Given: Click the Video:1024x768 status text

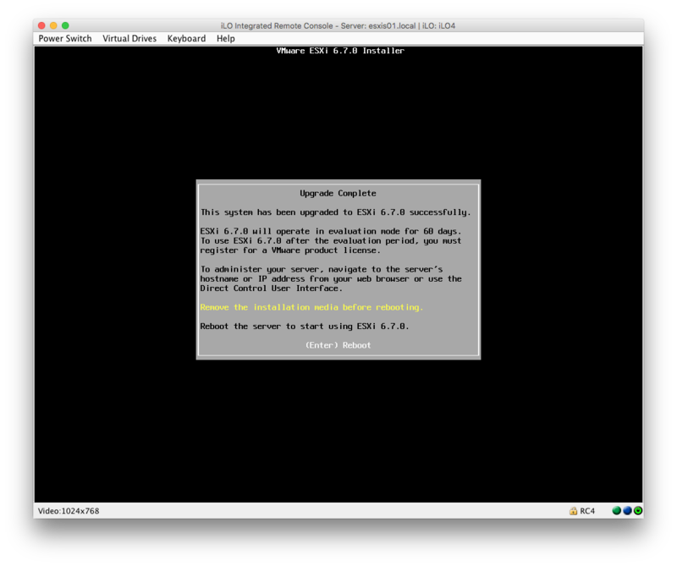Looking at the screenshot, I should pyautogui.click(x=69, y=511).
